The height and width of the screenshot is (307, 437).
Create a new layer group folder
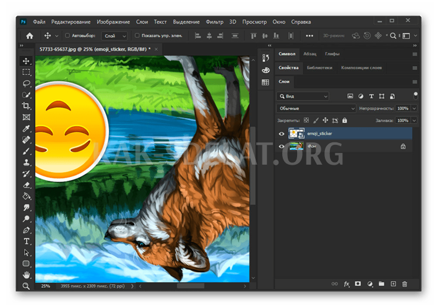point(381,284)
